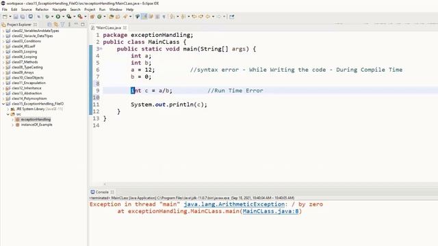Image resolution: width=438 pixels, height=246 pixels.
Task: Expand the JRE System Library node
Action: point(8,109)
